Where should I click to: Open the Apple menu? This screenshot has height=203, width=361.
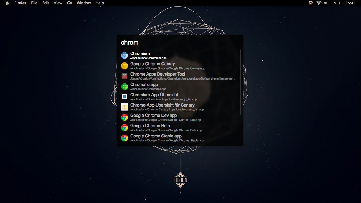coord(7,3)
